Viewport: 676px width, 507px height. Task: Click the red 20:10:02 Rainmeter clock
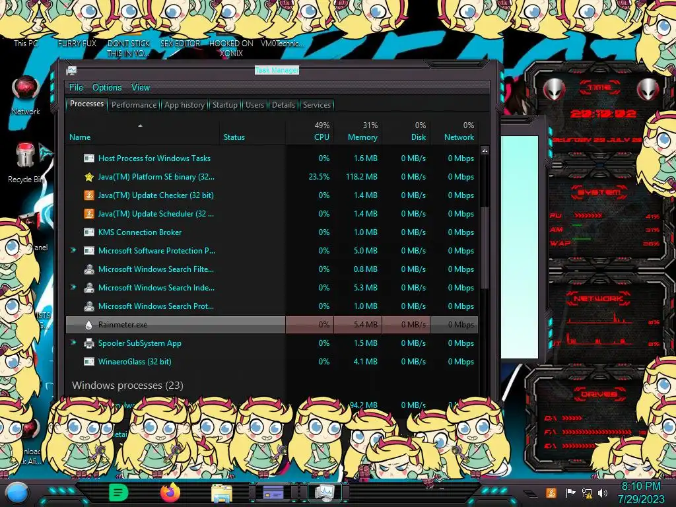603,114
